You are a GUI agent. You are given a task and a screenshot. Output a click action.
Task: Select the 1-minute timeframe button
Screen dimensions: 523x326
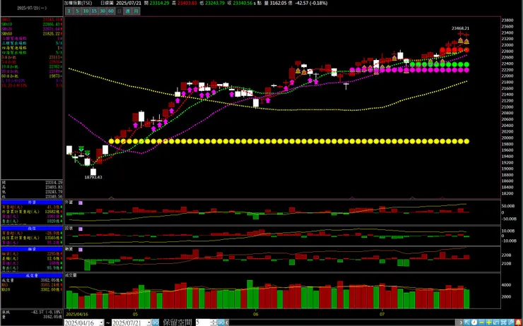click(x=69, y=11)
